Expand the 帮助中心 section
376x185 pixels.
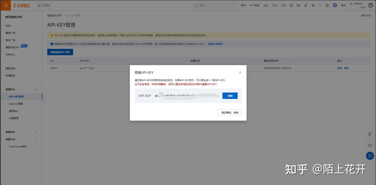coord(36,132)
